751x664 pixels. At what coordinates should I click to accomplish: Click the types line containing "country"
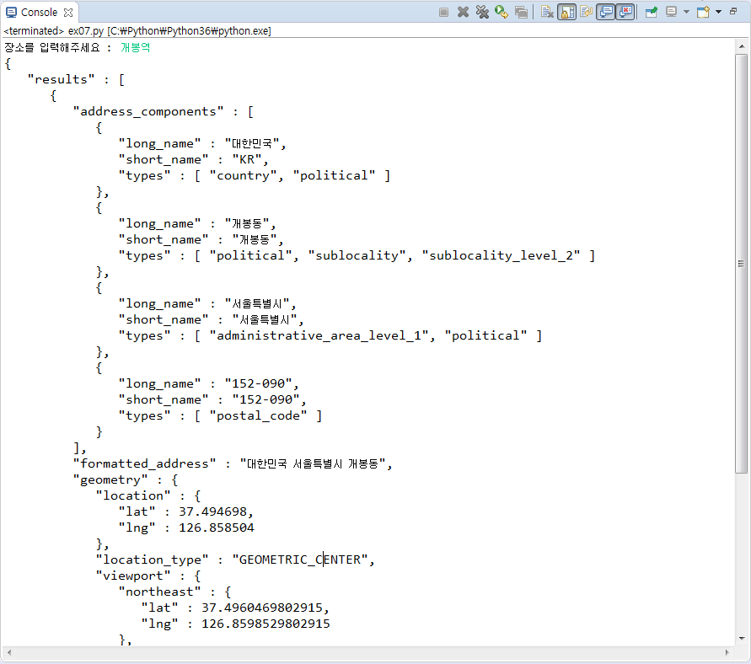click(255, 176)
